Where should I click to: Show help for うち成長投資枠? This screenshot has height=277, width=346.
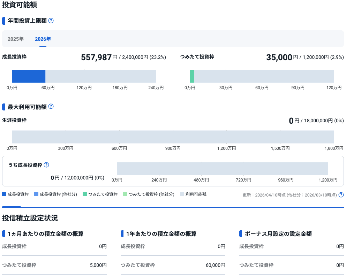click(46, 165)
